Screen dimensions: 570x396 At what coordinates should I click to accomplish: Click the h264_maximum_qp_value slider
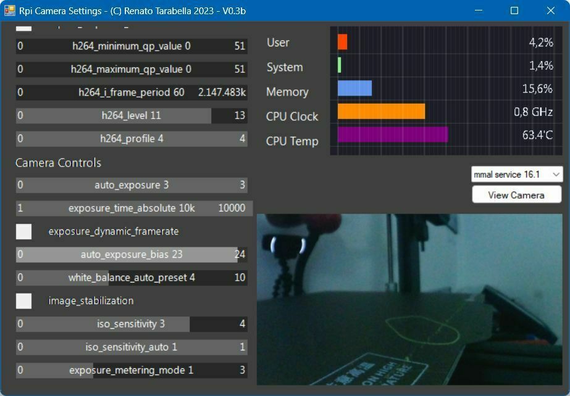pos(131,69)
